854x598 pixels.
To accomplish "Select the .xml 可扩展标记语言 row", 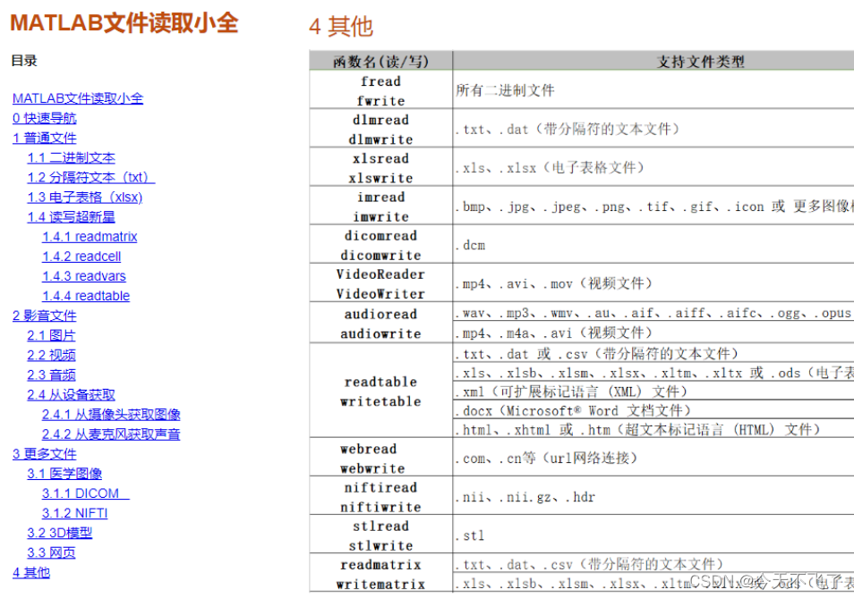I will click(x=571, y=392).
